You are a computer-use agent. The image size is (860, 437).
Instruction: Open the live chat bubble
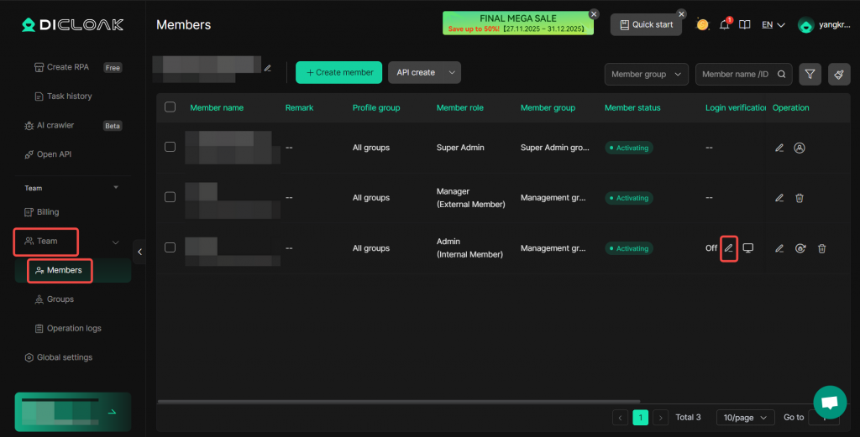(829, 402)
